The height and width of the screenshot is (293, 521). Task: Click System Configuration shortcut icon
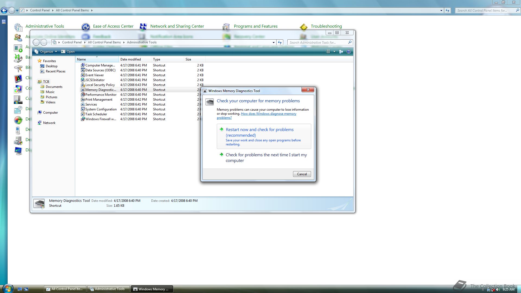[83, 109]
